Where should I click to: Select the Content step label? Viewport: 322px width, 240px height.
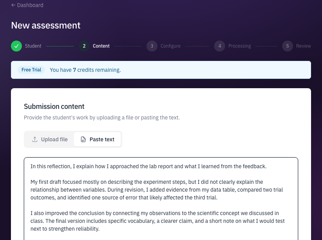click(x=101, y=46)
